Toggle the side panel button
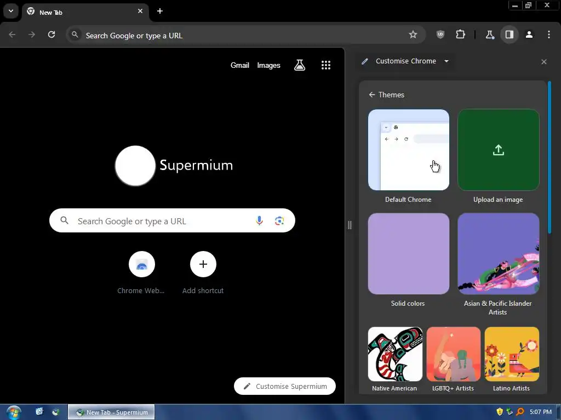561x420 pixels. click(509, 34)
